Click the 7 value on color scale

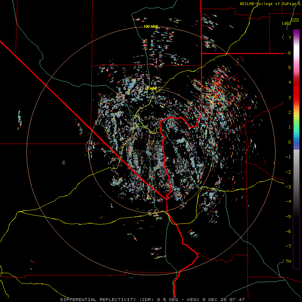tap(290, 38)
